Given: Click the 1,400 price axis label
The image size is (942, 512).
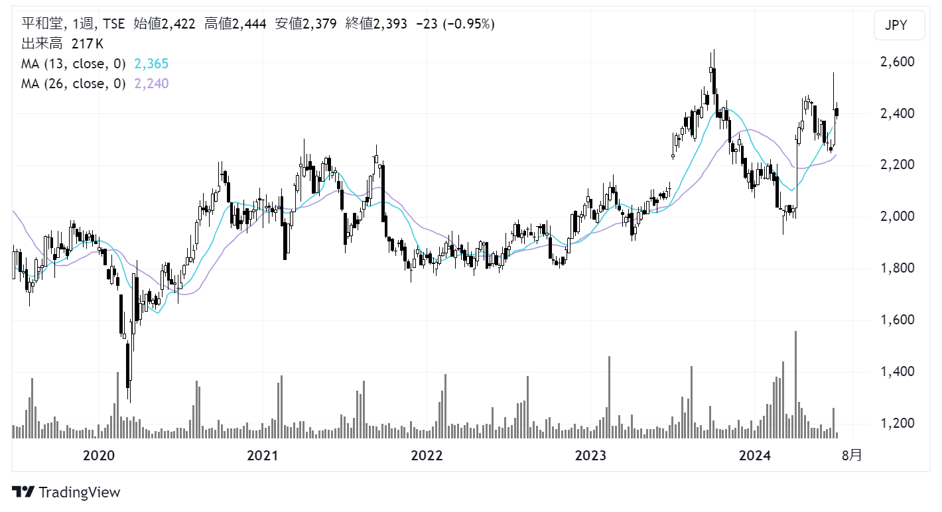Looking at the screenshot, I should [x=896, y=372].
